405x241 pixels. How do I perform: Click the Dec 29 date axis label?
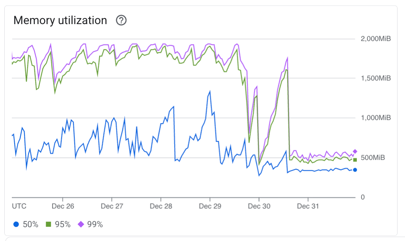[210, 206]
